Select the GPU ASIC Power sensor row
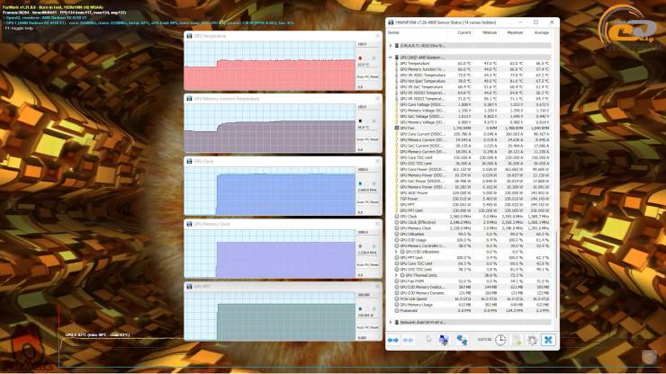The height and width of the screenshot is (374, 666). [473, 192]
